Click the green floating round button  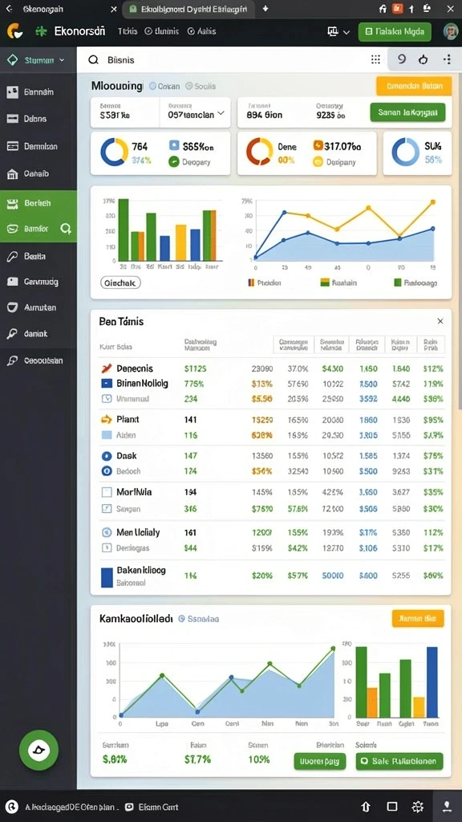tap(38, 751)
